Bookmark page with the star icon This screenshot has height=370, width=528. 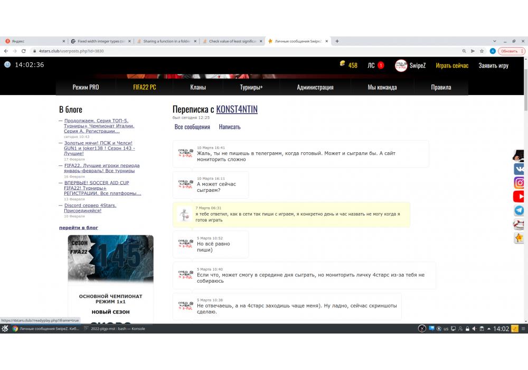coord(482,51)
